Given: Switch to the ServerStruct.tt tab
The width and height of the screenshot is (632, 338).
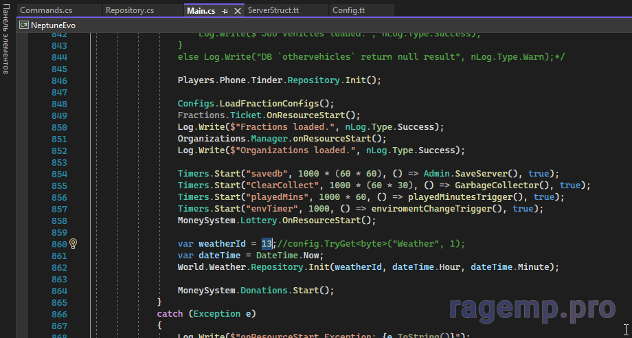Looking at the screenshot, I should click(x=280, y=11).
